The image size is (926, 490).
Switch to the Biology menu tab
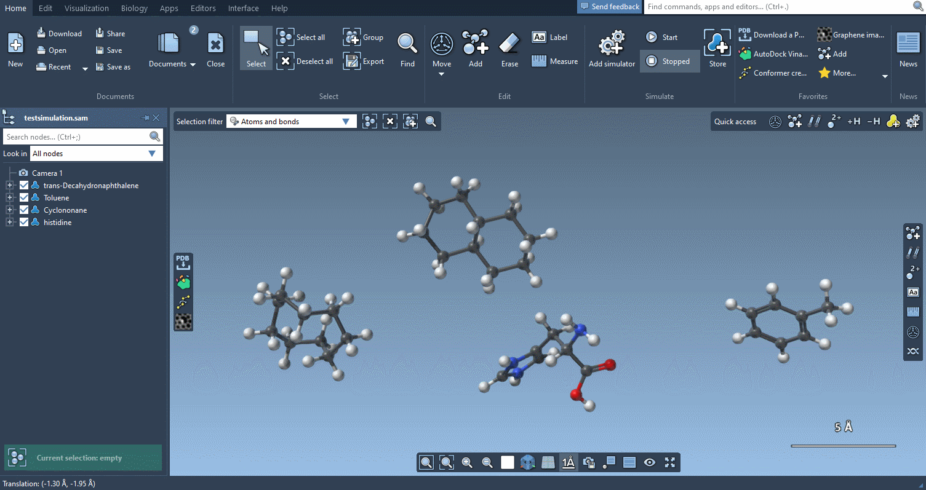tap(134, 8)
